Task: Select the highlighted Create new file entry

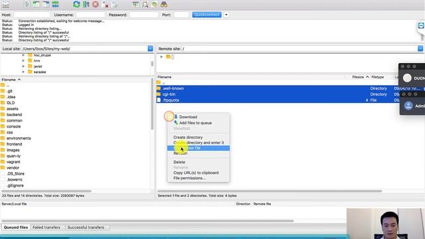Action: pos(199,148)
